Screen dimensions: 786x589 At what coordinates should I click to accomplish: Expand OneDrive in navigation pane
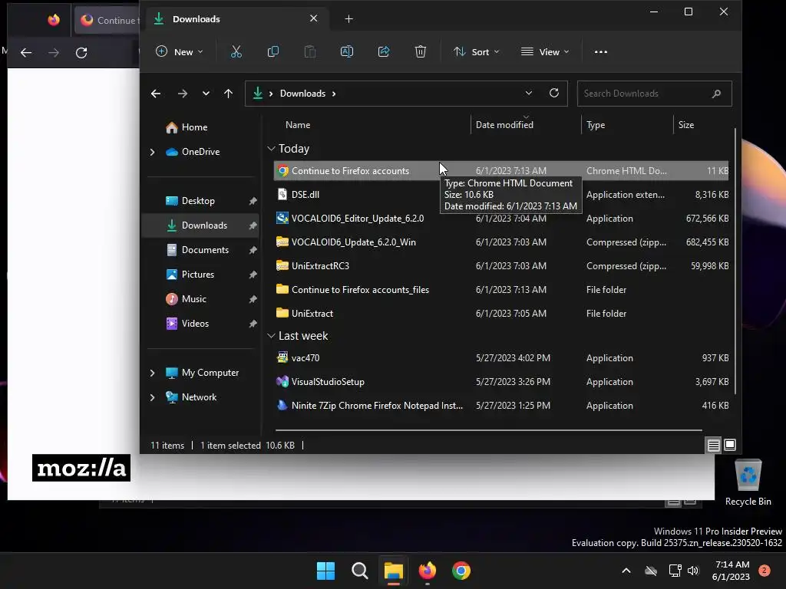[x=153, y=152]
